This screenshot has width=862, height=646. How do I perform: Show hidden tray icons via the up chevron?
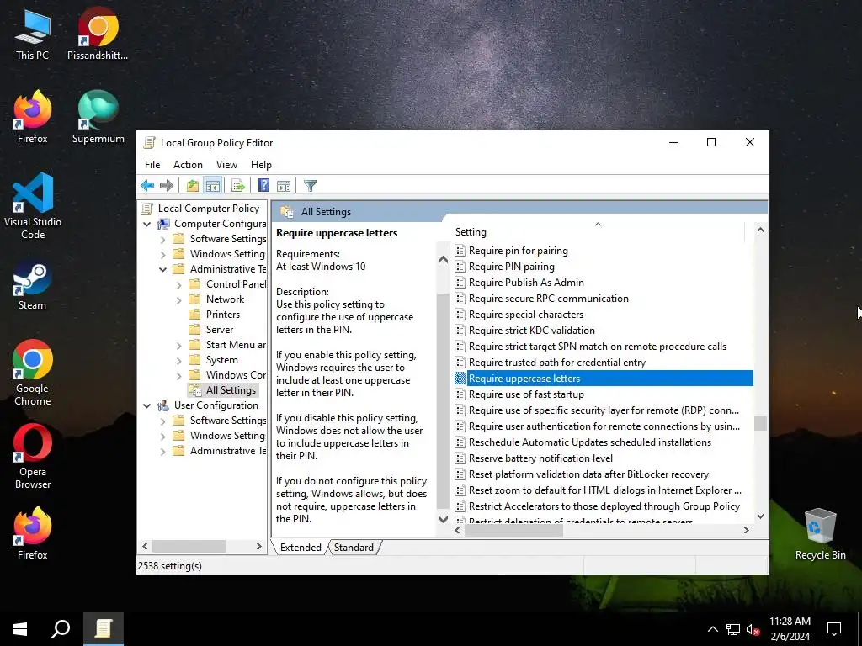tap(712, 629)
